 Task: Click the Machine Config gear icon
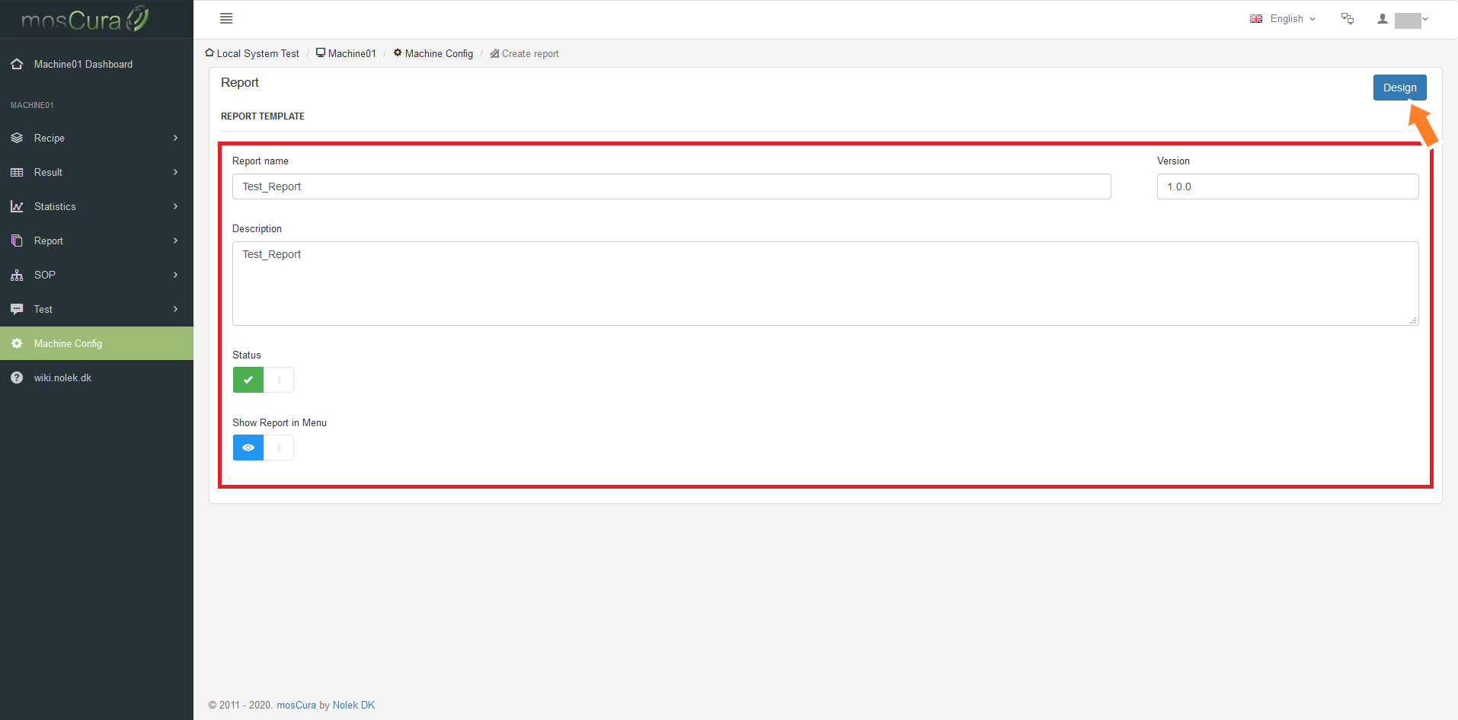pos(17,343)
